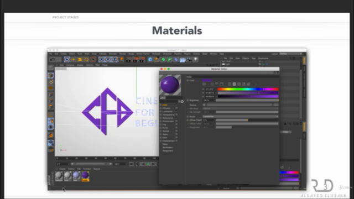Expand the Brightness parameter arrow
The height and width of the screenshot is (199, 354).
point(188,100)
